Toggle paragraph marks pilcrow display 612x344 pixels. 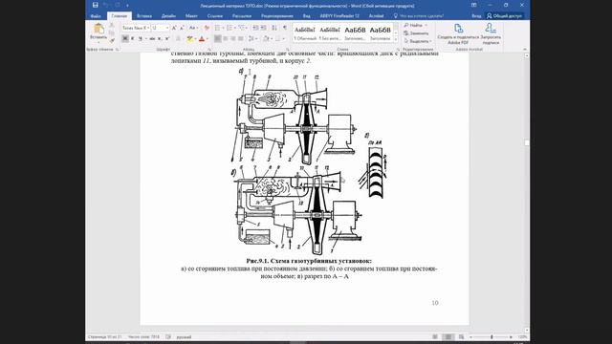[x=285, y=28]
